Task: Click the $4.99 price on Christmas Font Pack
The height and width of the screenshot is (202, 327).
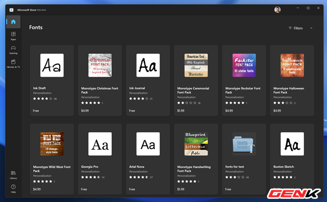Action: point(85,111)
